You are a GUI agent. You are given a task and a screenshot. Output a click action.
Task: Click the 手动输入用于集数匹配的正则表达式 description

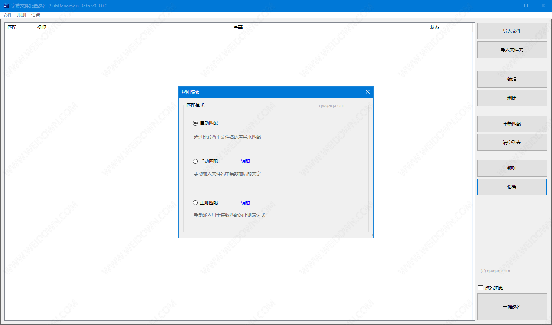(230, 215)
